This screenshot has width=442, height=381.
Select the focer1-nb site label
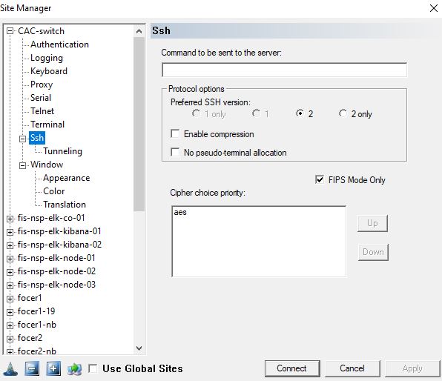click(x=37, y=325)
